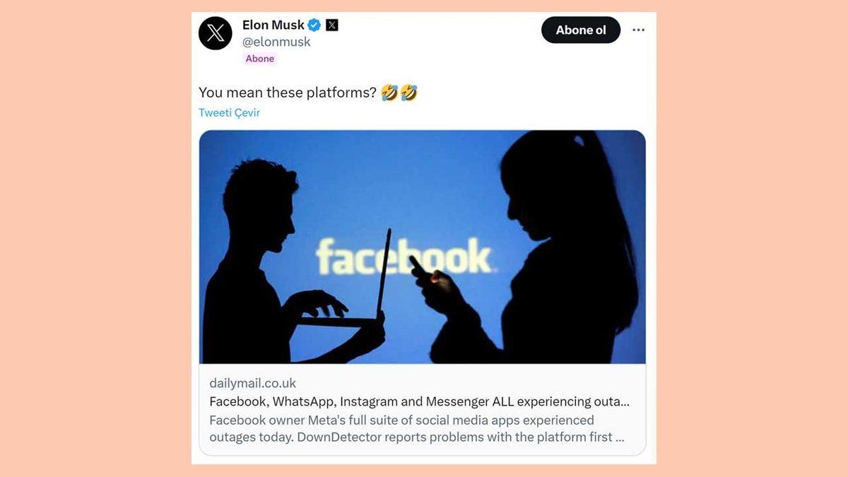Click the black X logo inside the avatar circle
The height and width of the screenshot is (477, 848).
(216, 33)
